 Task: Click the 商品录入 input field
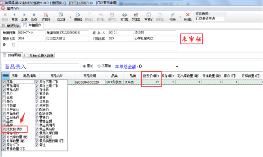point(53,67)
